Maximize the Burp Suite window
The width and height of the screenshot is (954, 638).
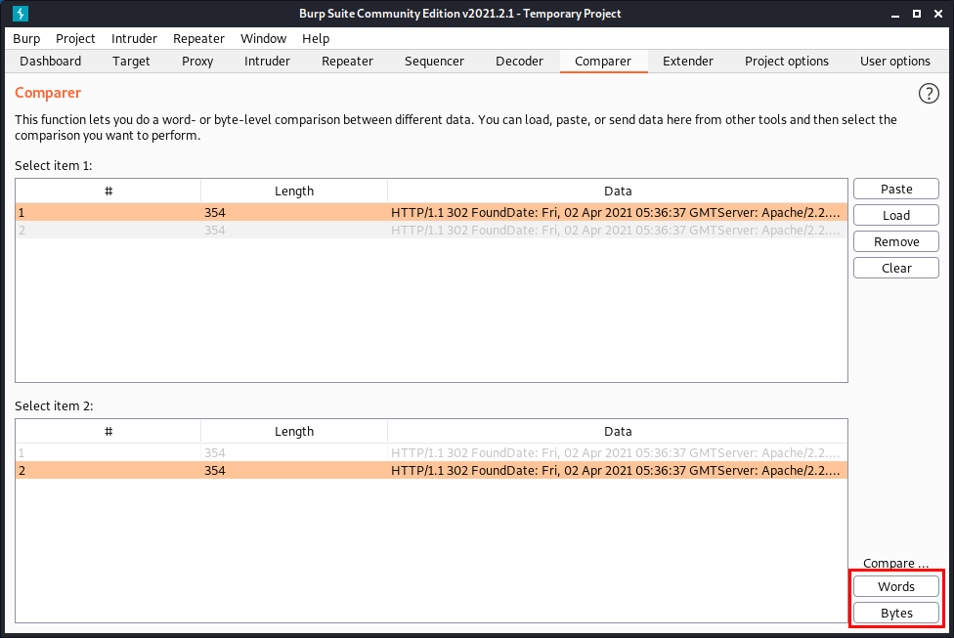(916, 14)
